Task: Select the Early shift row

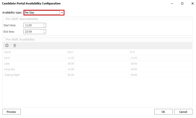Action: (97, 58)
